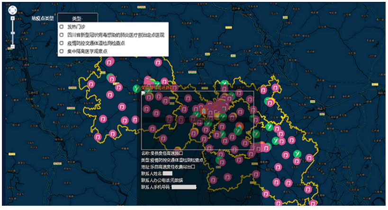Open the 类型 dropdown
The image size is (388, 210).
78,18
